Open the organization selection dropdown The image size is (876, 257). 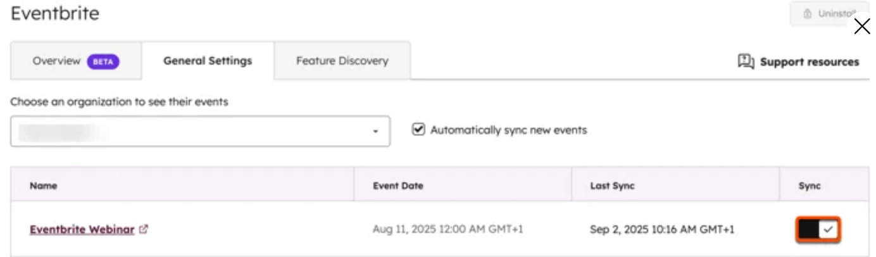tap(200, 131)
